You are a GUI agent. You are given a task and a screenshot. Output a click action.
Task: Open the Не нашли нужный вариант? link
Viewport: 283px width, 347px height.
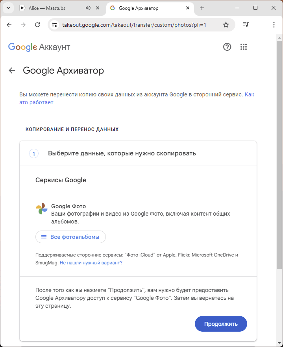click(x=91, y=263)
